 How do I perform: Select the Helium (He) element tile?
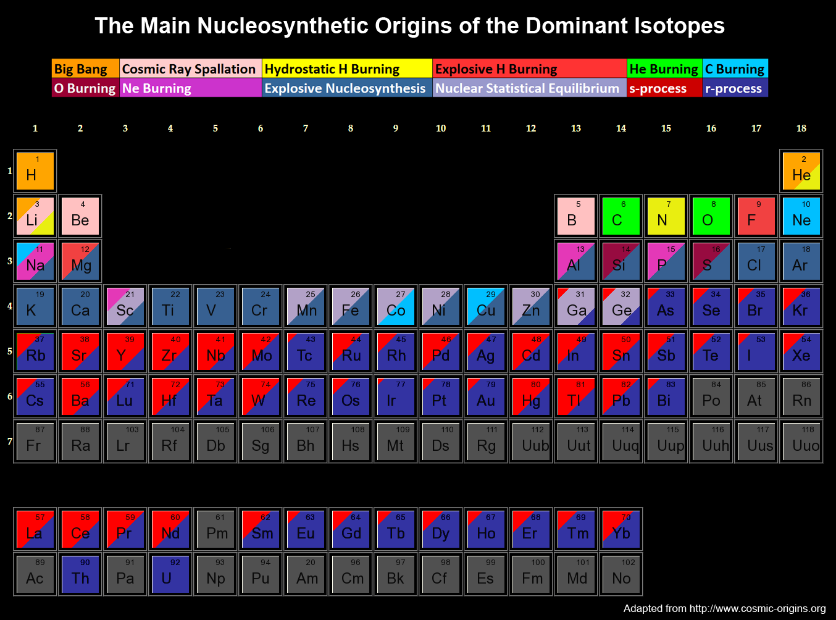[x=801, y=171]
